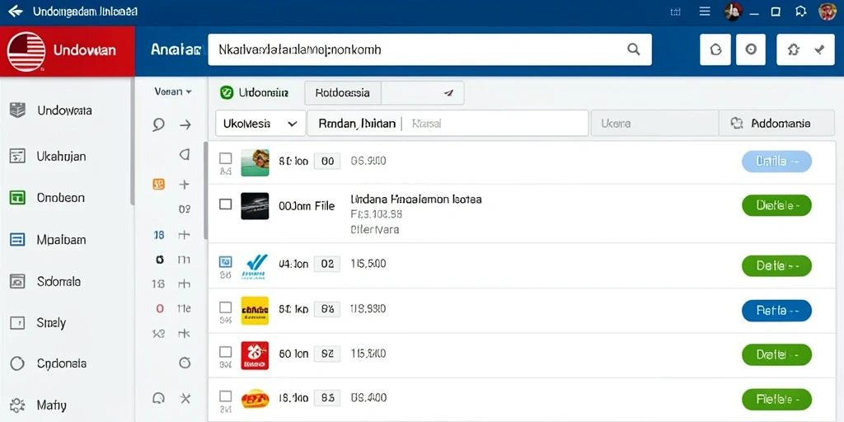This screenshot has height=422, width=844.
Task: Open the Undowata sidebar icon
Action: click(18, 110)
